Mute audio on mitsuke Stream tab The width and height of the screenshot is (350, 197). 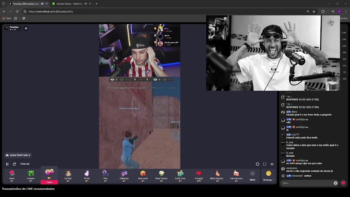pos(86,4)
